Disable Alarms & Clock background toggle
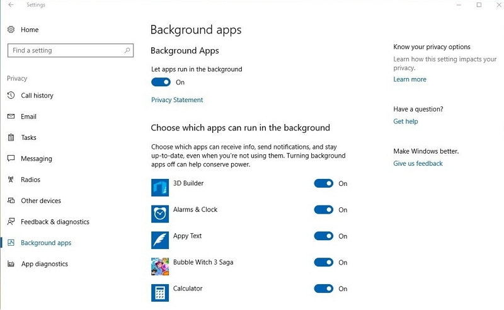This screenshot has height=310, width=504. coord(324,210)
